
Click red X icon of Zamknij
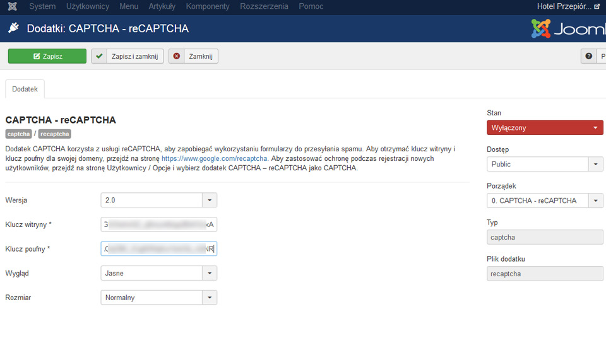177,56
